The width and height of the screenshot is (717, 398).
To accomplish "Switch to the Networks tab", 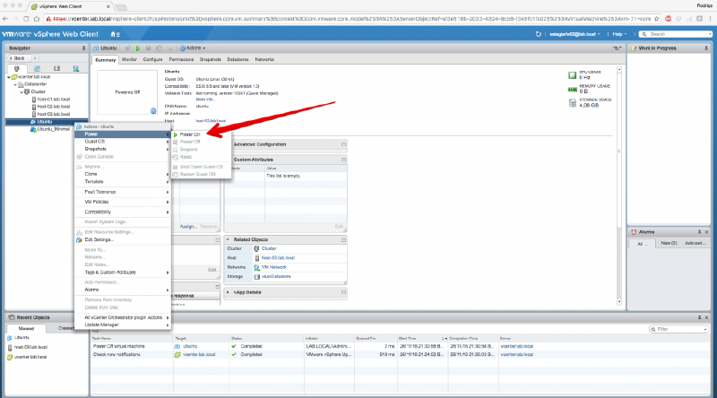I will tap(264, 59).
